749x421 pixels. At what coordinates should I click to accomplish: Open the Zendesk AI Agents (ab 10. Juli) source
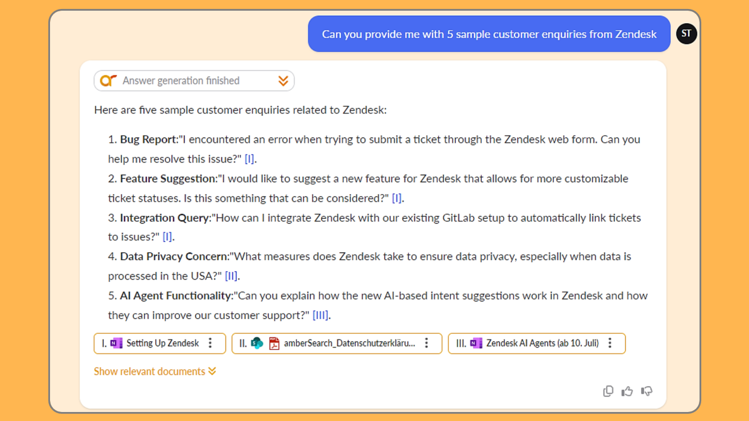[537, 343]
